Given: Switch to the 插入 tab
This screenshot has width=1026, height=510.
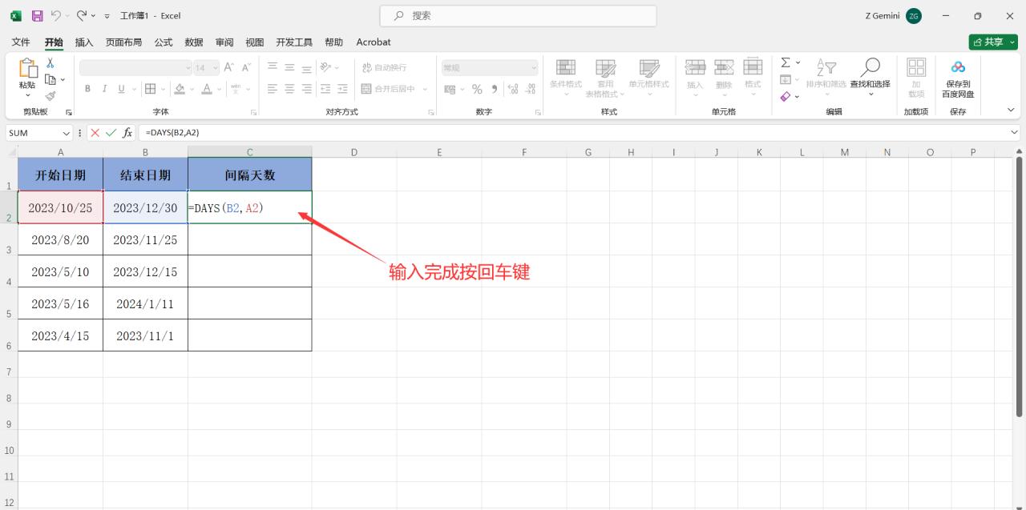Looking at the screenshot, I should 84,42.
